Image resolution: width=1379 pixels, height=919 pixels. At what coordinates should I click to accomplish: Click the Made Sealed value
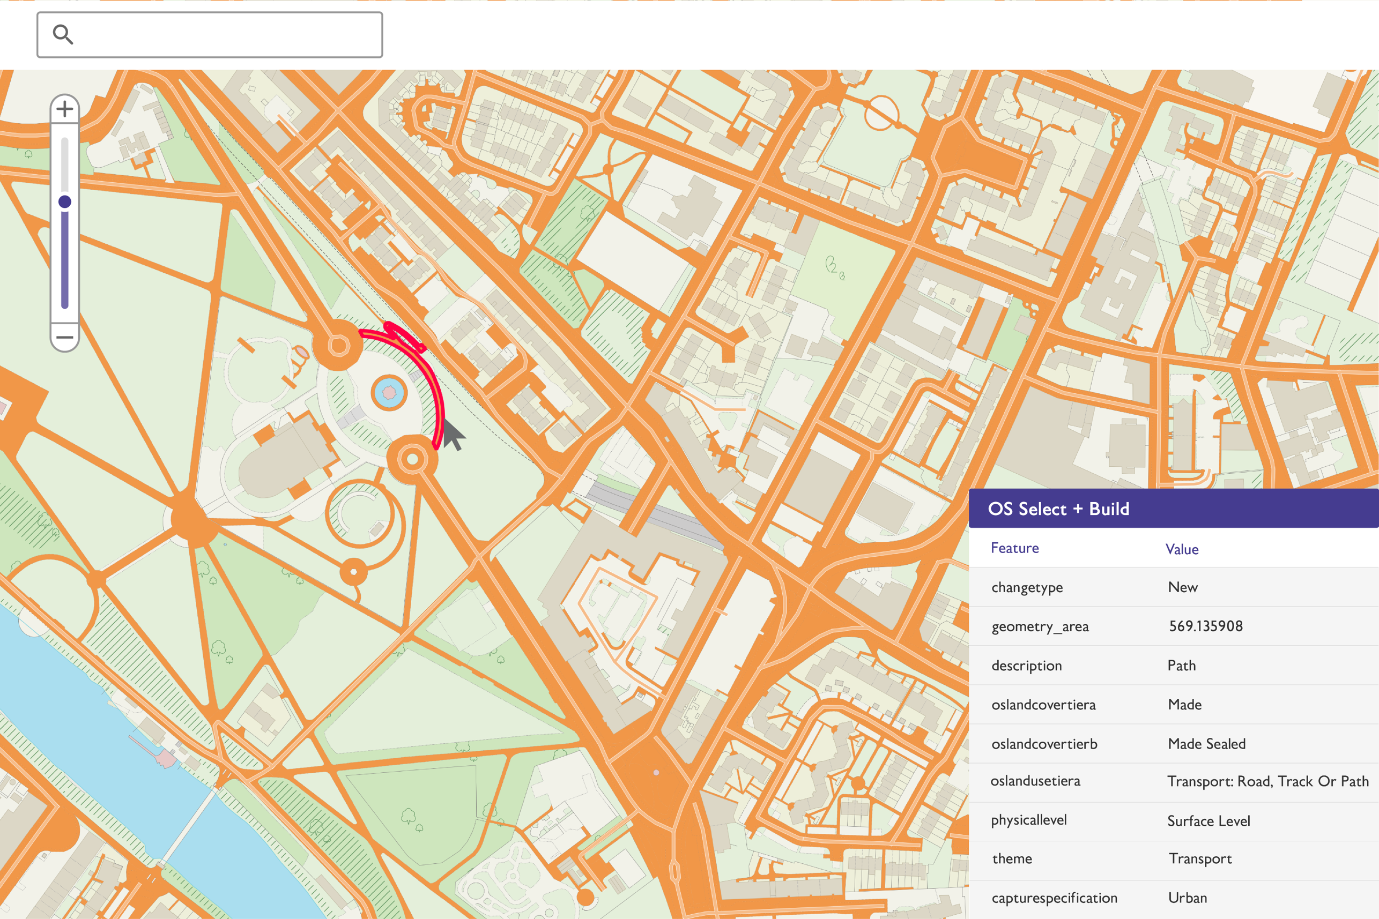[1206, 744]
